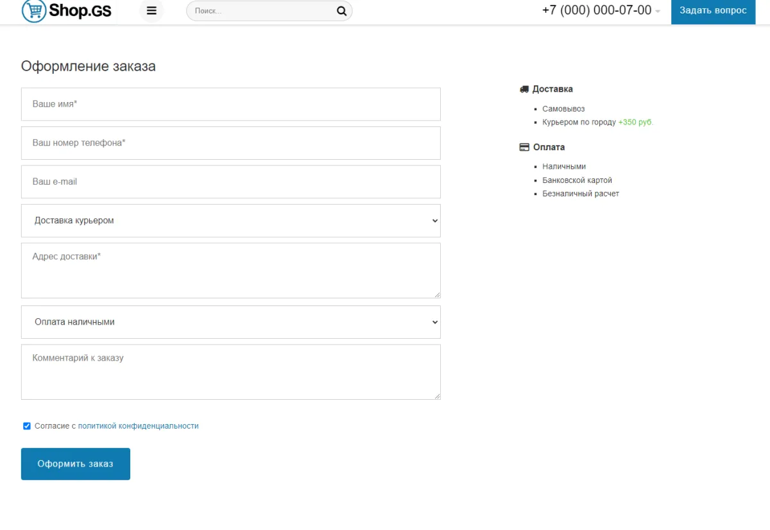Viewport: 770px width, 530px height.
Task: Focus the "Ваше имя" input field
Action: [x=231, y=104]
